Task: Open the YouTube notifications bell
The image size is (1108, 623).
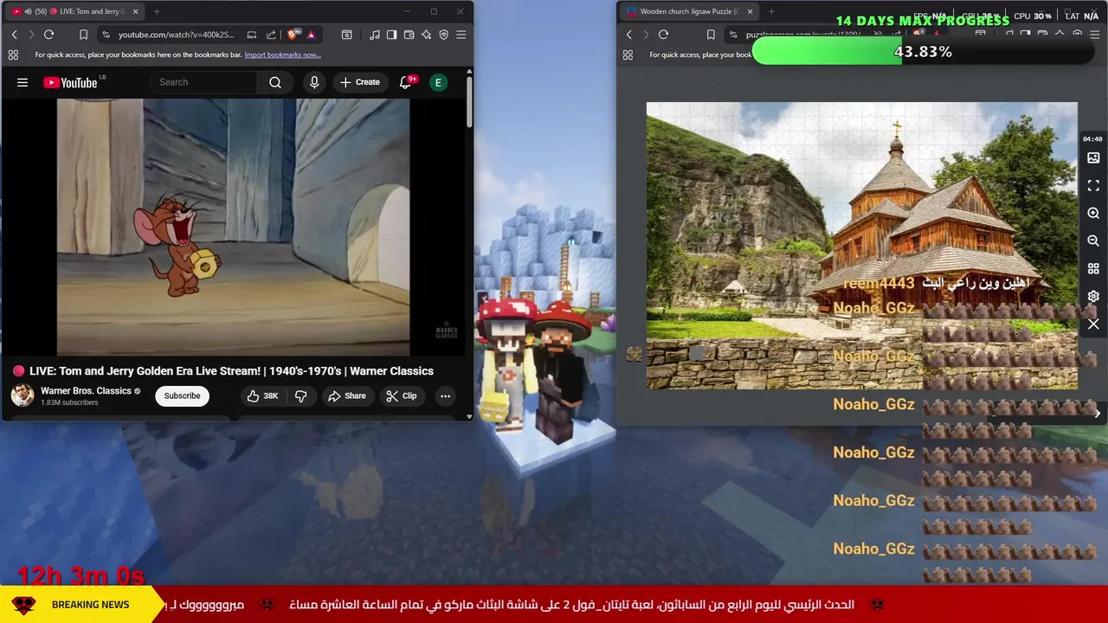Action: click(405, 82)
